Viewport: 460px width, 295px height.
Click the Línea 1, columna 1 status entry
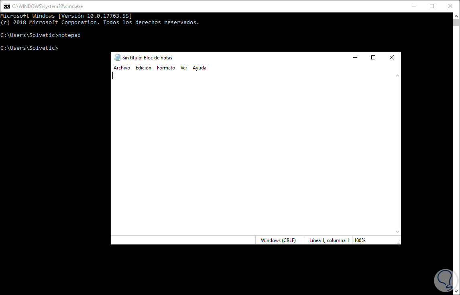(329, 240)
